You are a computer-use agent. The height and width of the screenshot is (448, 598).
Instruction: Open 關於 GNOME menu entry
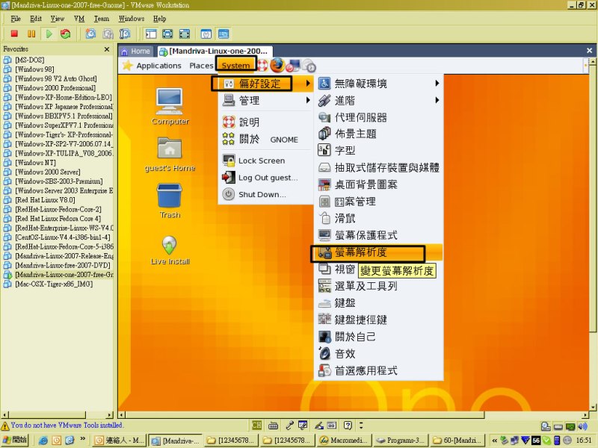click(x=266, y=139)
